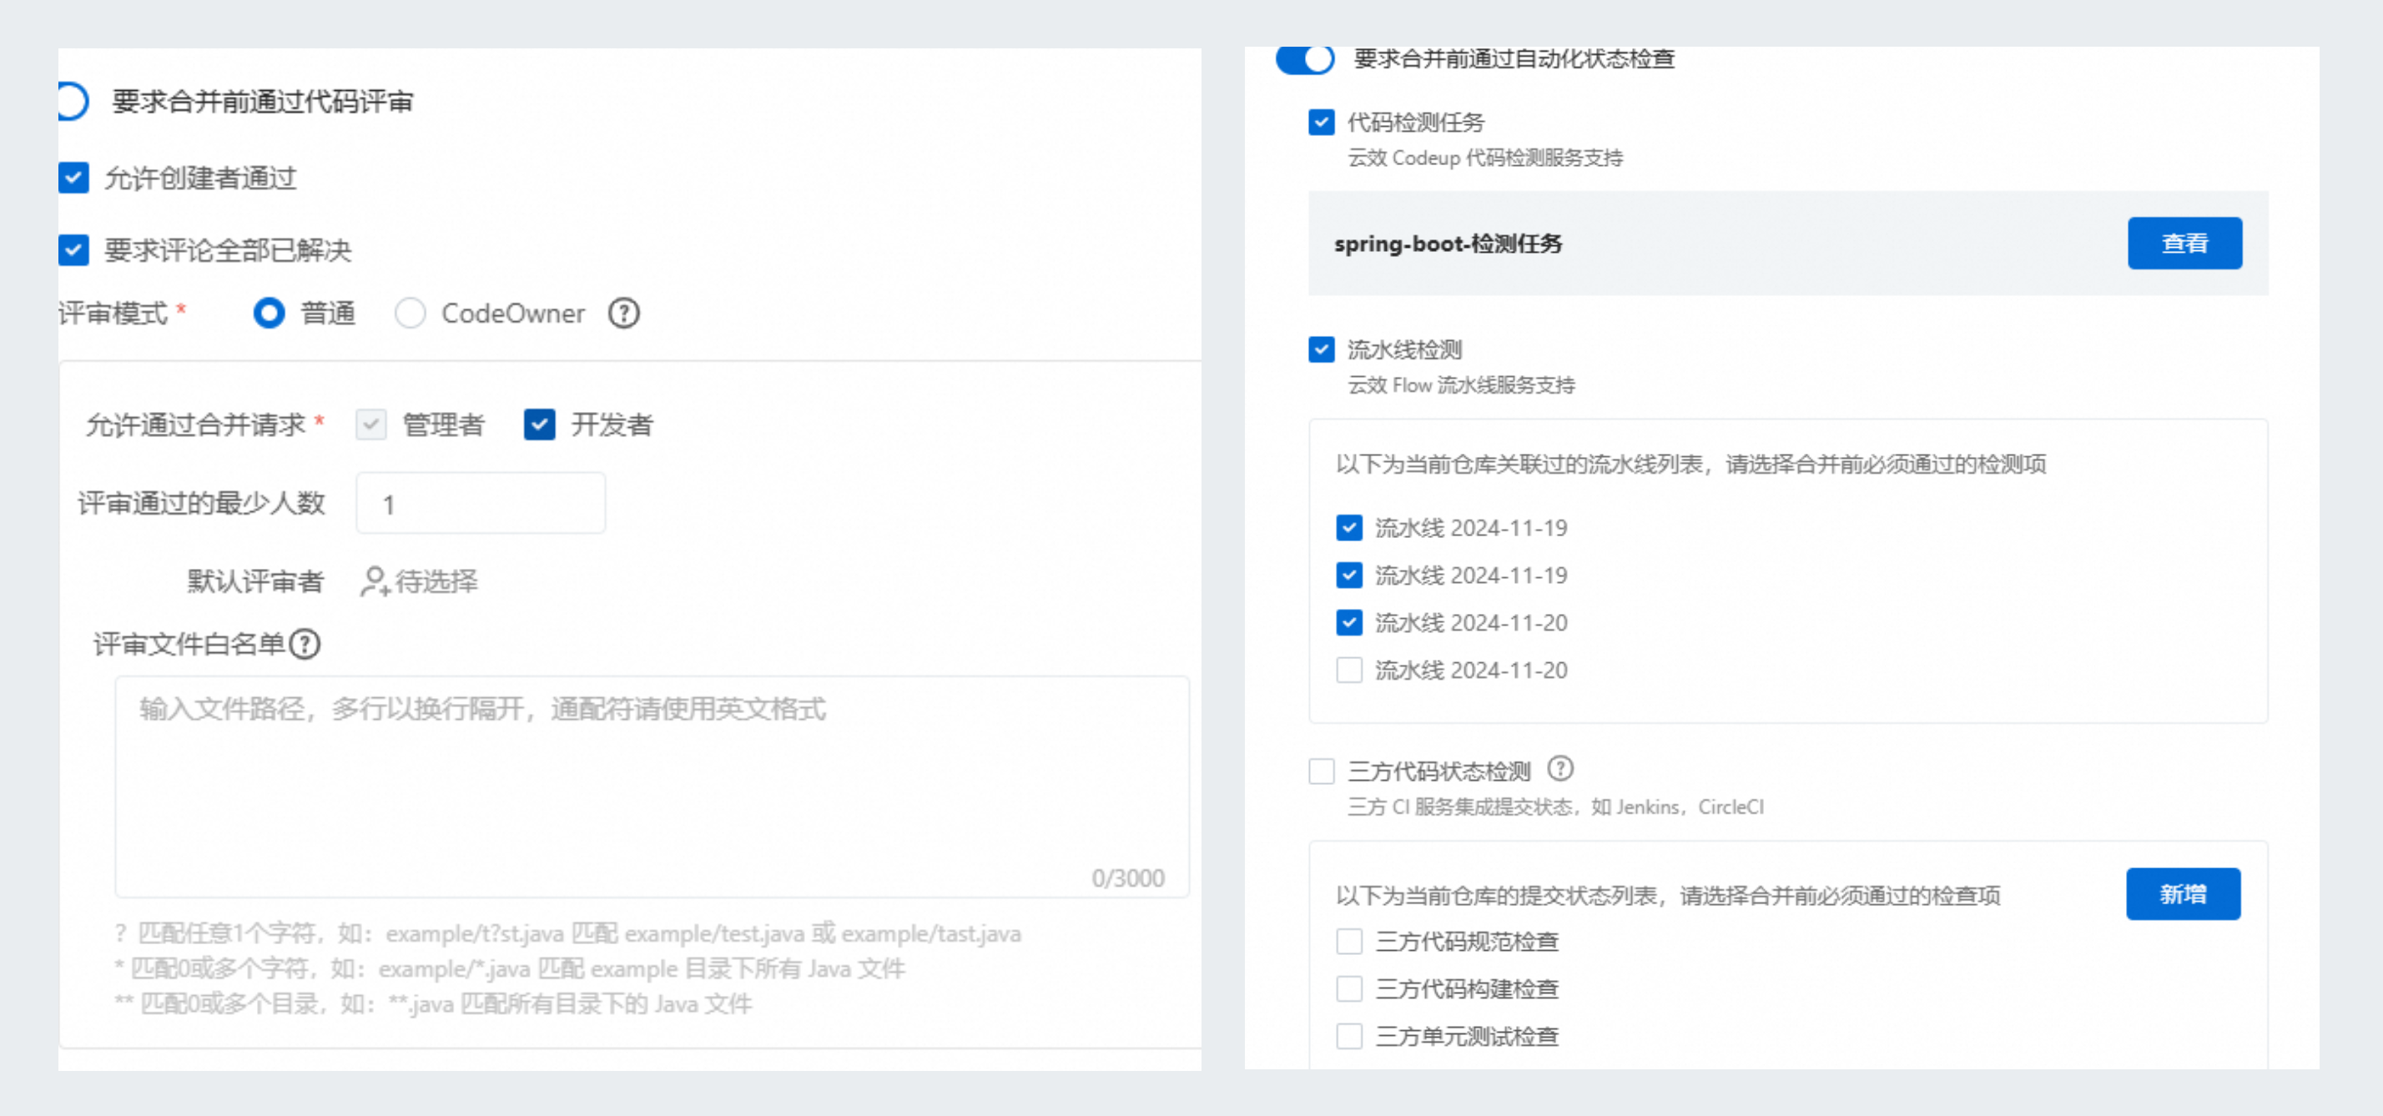Uncheck checked 流水线 2024-11-20 checkbox
2383x1116 pixels.
coord(1348,622)
